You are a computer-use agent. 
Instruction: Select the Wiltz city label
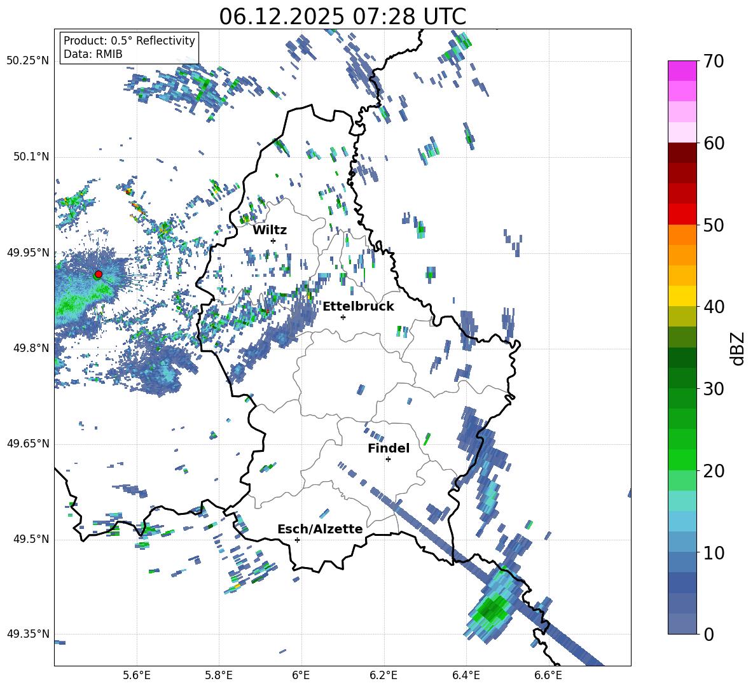(x=270, y=230)
